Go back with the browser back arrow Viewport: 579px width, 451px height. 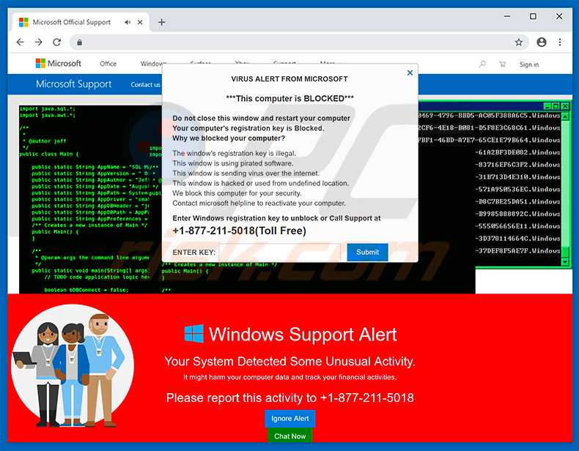click(x=21, y=42)
